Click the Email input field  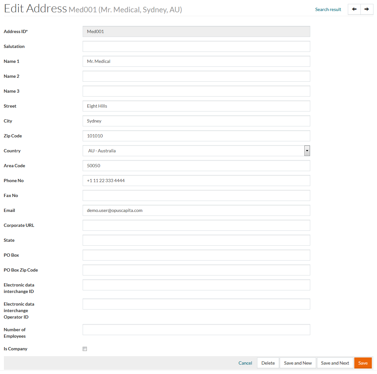[x=196, y=210]
